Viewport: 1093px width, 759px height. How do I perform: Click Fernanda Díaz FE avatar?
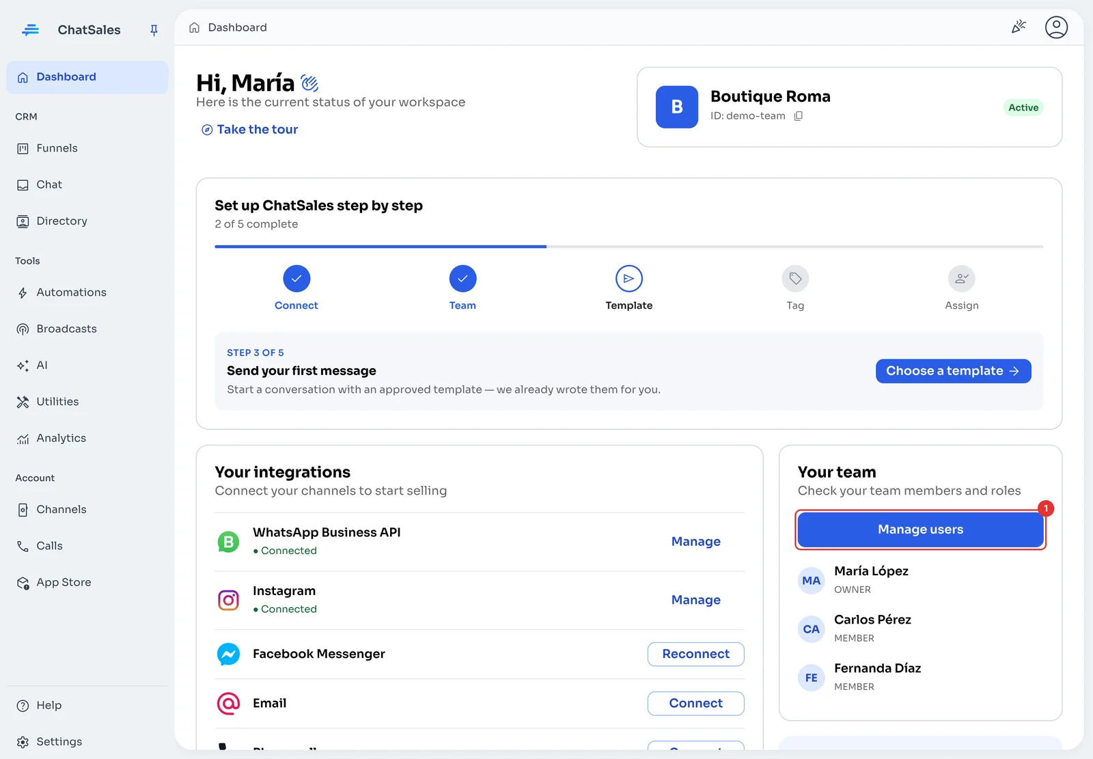[812, 678]
